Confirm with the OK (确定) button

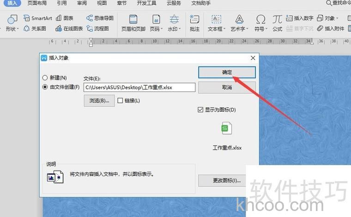pos(227,72)
